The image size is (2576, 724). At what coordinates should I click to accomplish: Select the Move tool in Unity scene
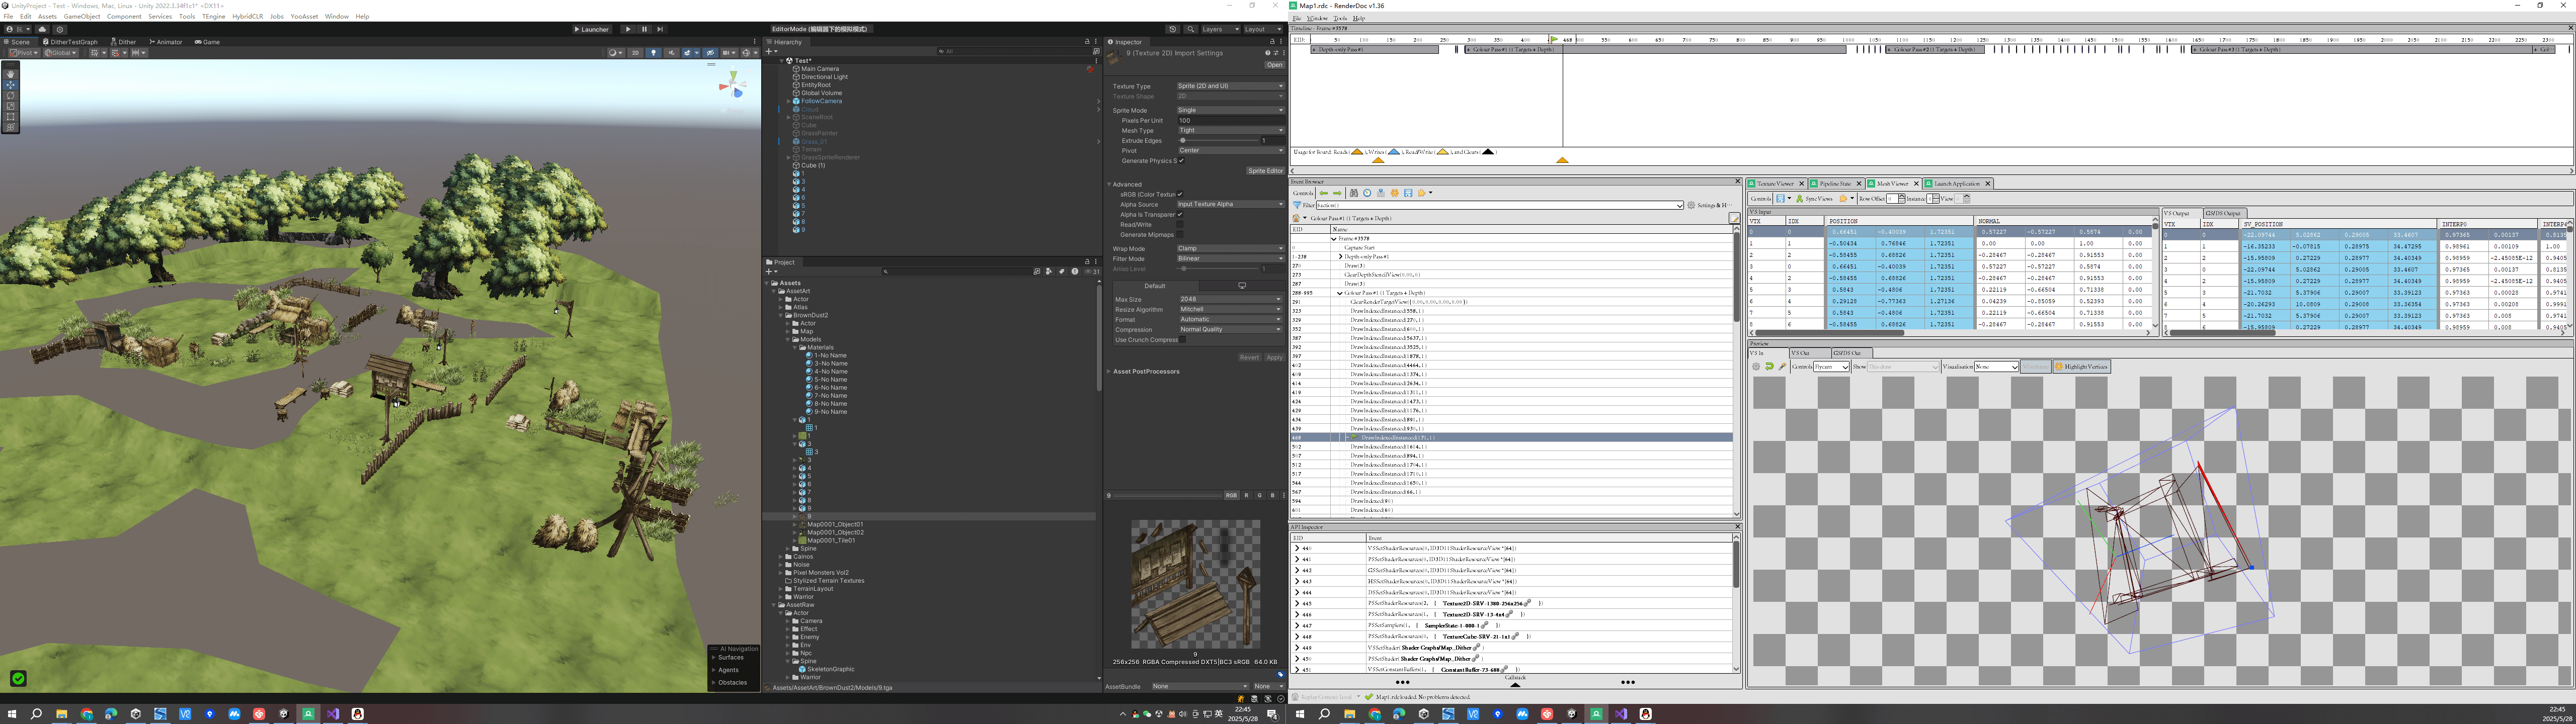[11, 85]
